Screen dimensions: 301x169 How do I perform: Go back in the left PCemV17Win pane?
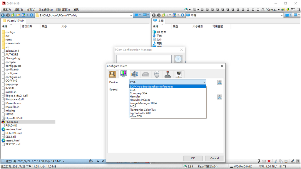[x=3, y=15]
